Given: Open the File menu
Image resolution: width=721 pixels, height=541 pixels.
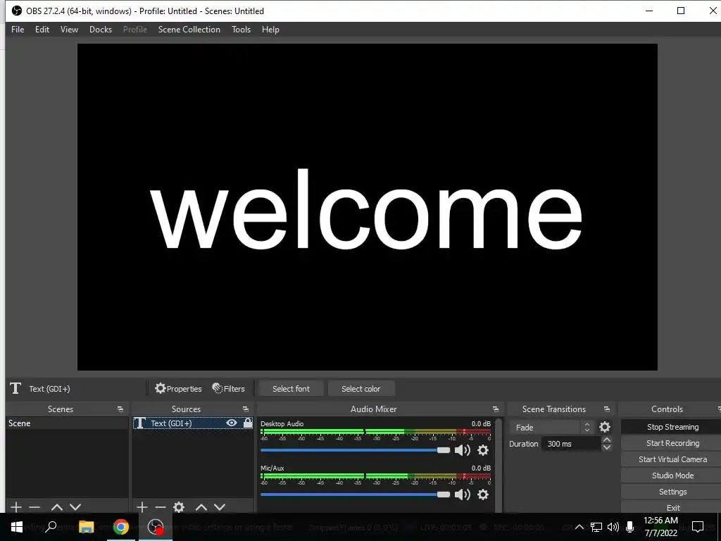Looking at the screenshot, I should (x=18, y=30).
